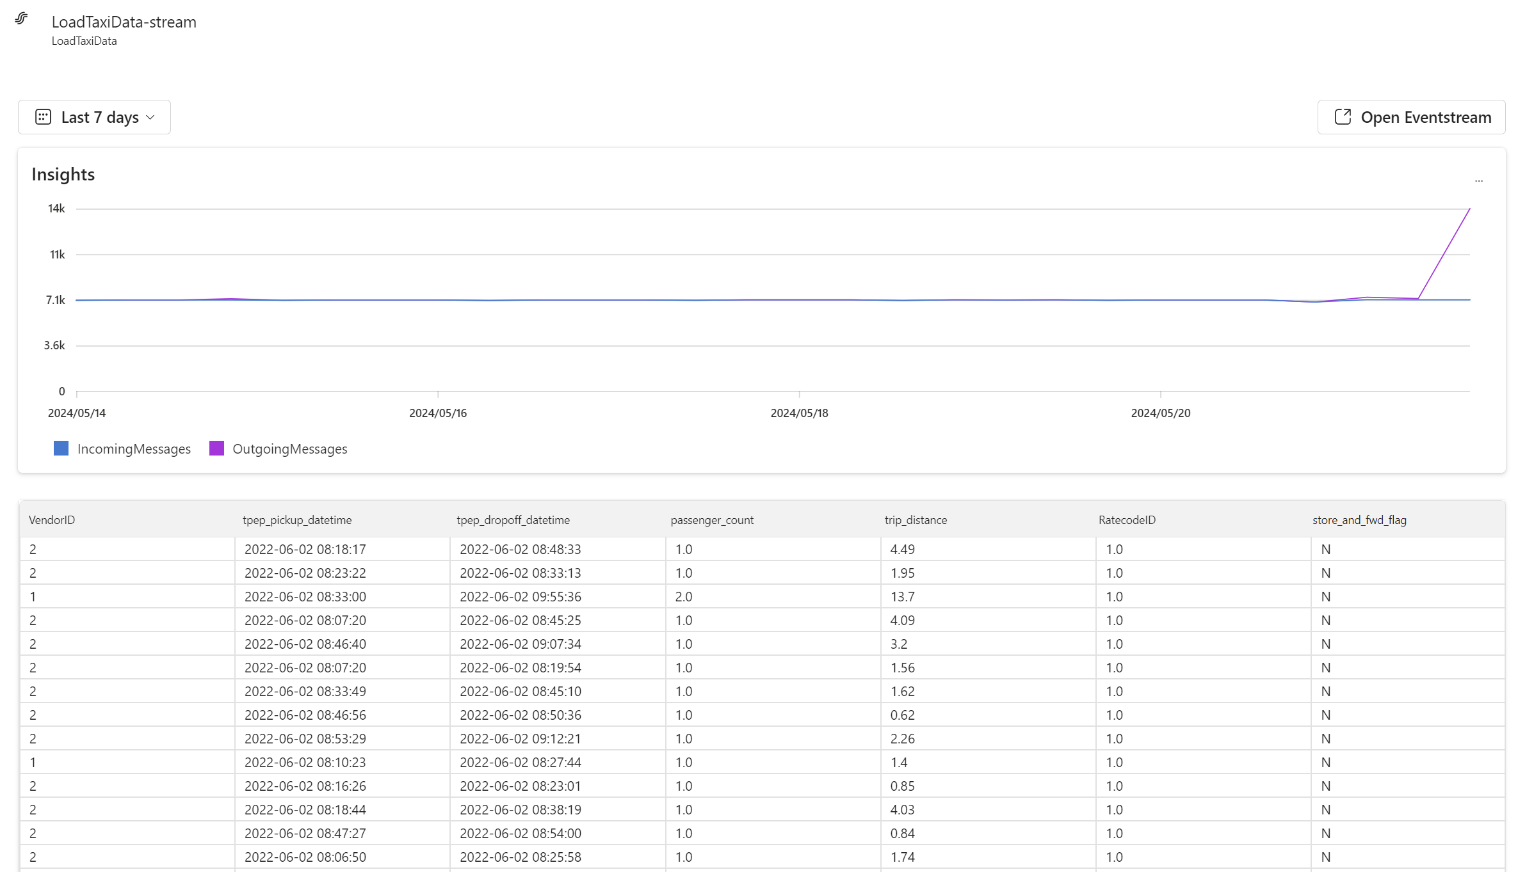Open the Last 7 days time range dropdown

(x=94, y=117)
